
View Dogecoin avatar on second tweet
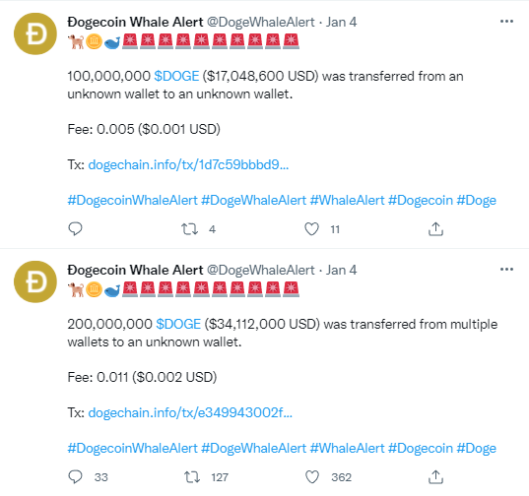[x=35, y=281]
